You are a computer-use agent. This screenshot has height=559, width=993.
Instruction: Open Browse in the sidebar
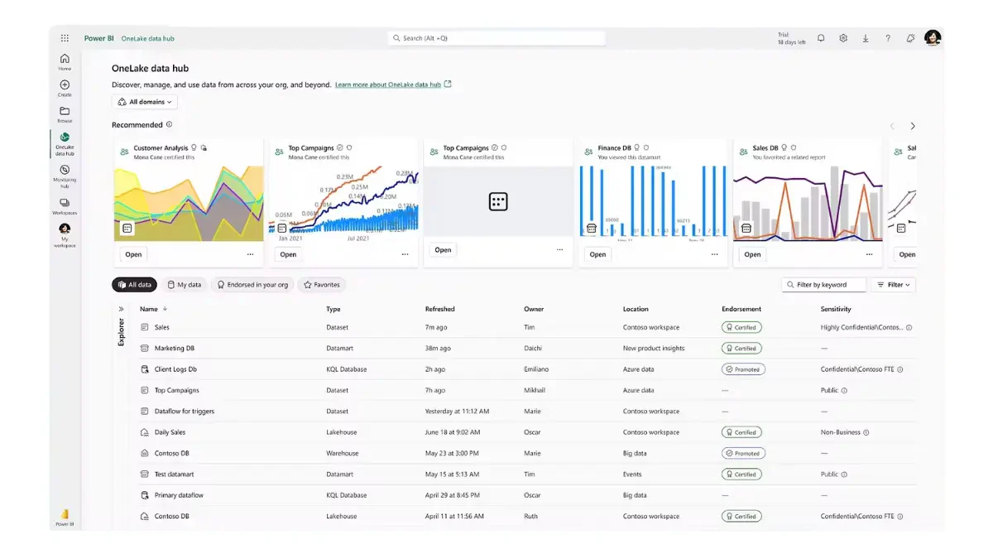65,114
